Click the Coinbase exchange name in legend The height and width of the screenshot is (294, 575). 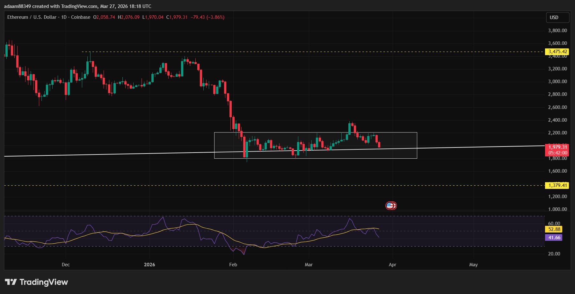point(81,17)
